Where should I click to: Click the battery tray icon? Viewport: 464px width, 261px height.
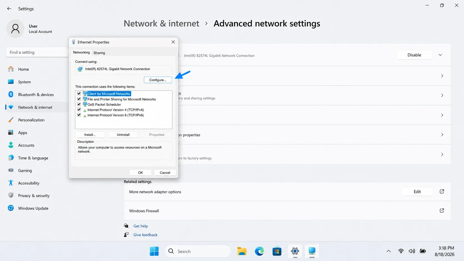(x=423, y=251)
